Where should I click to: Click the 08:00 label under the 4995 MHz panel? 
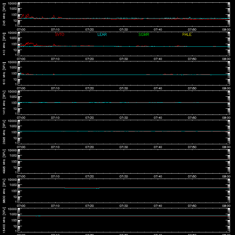[x=226, y=177]
